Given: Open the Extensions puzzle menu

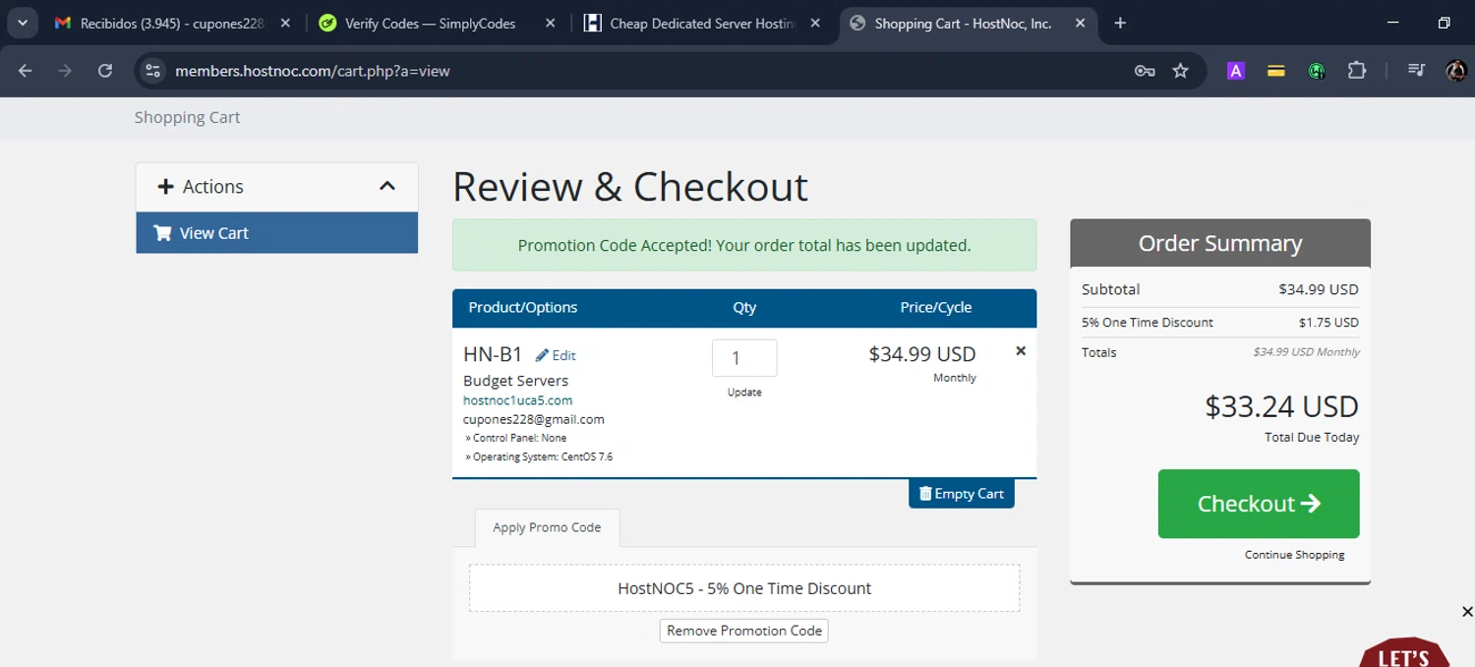Looking at the screenshot, I should [x=1357, y=70].
